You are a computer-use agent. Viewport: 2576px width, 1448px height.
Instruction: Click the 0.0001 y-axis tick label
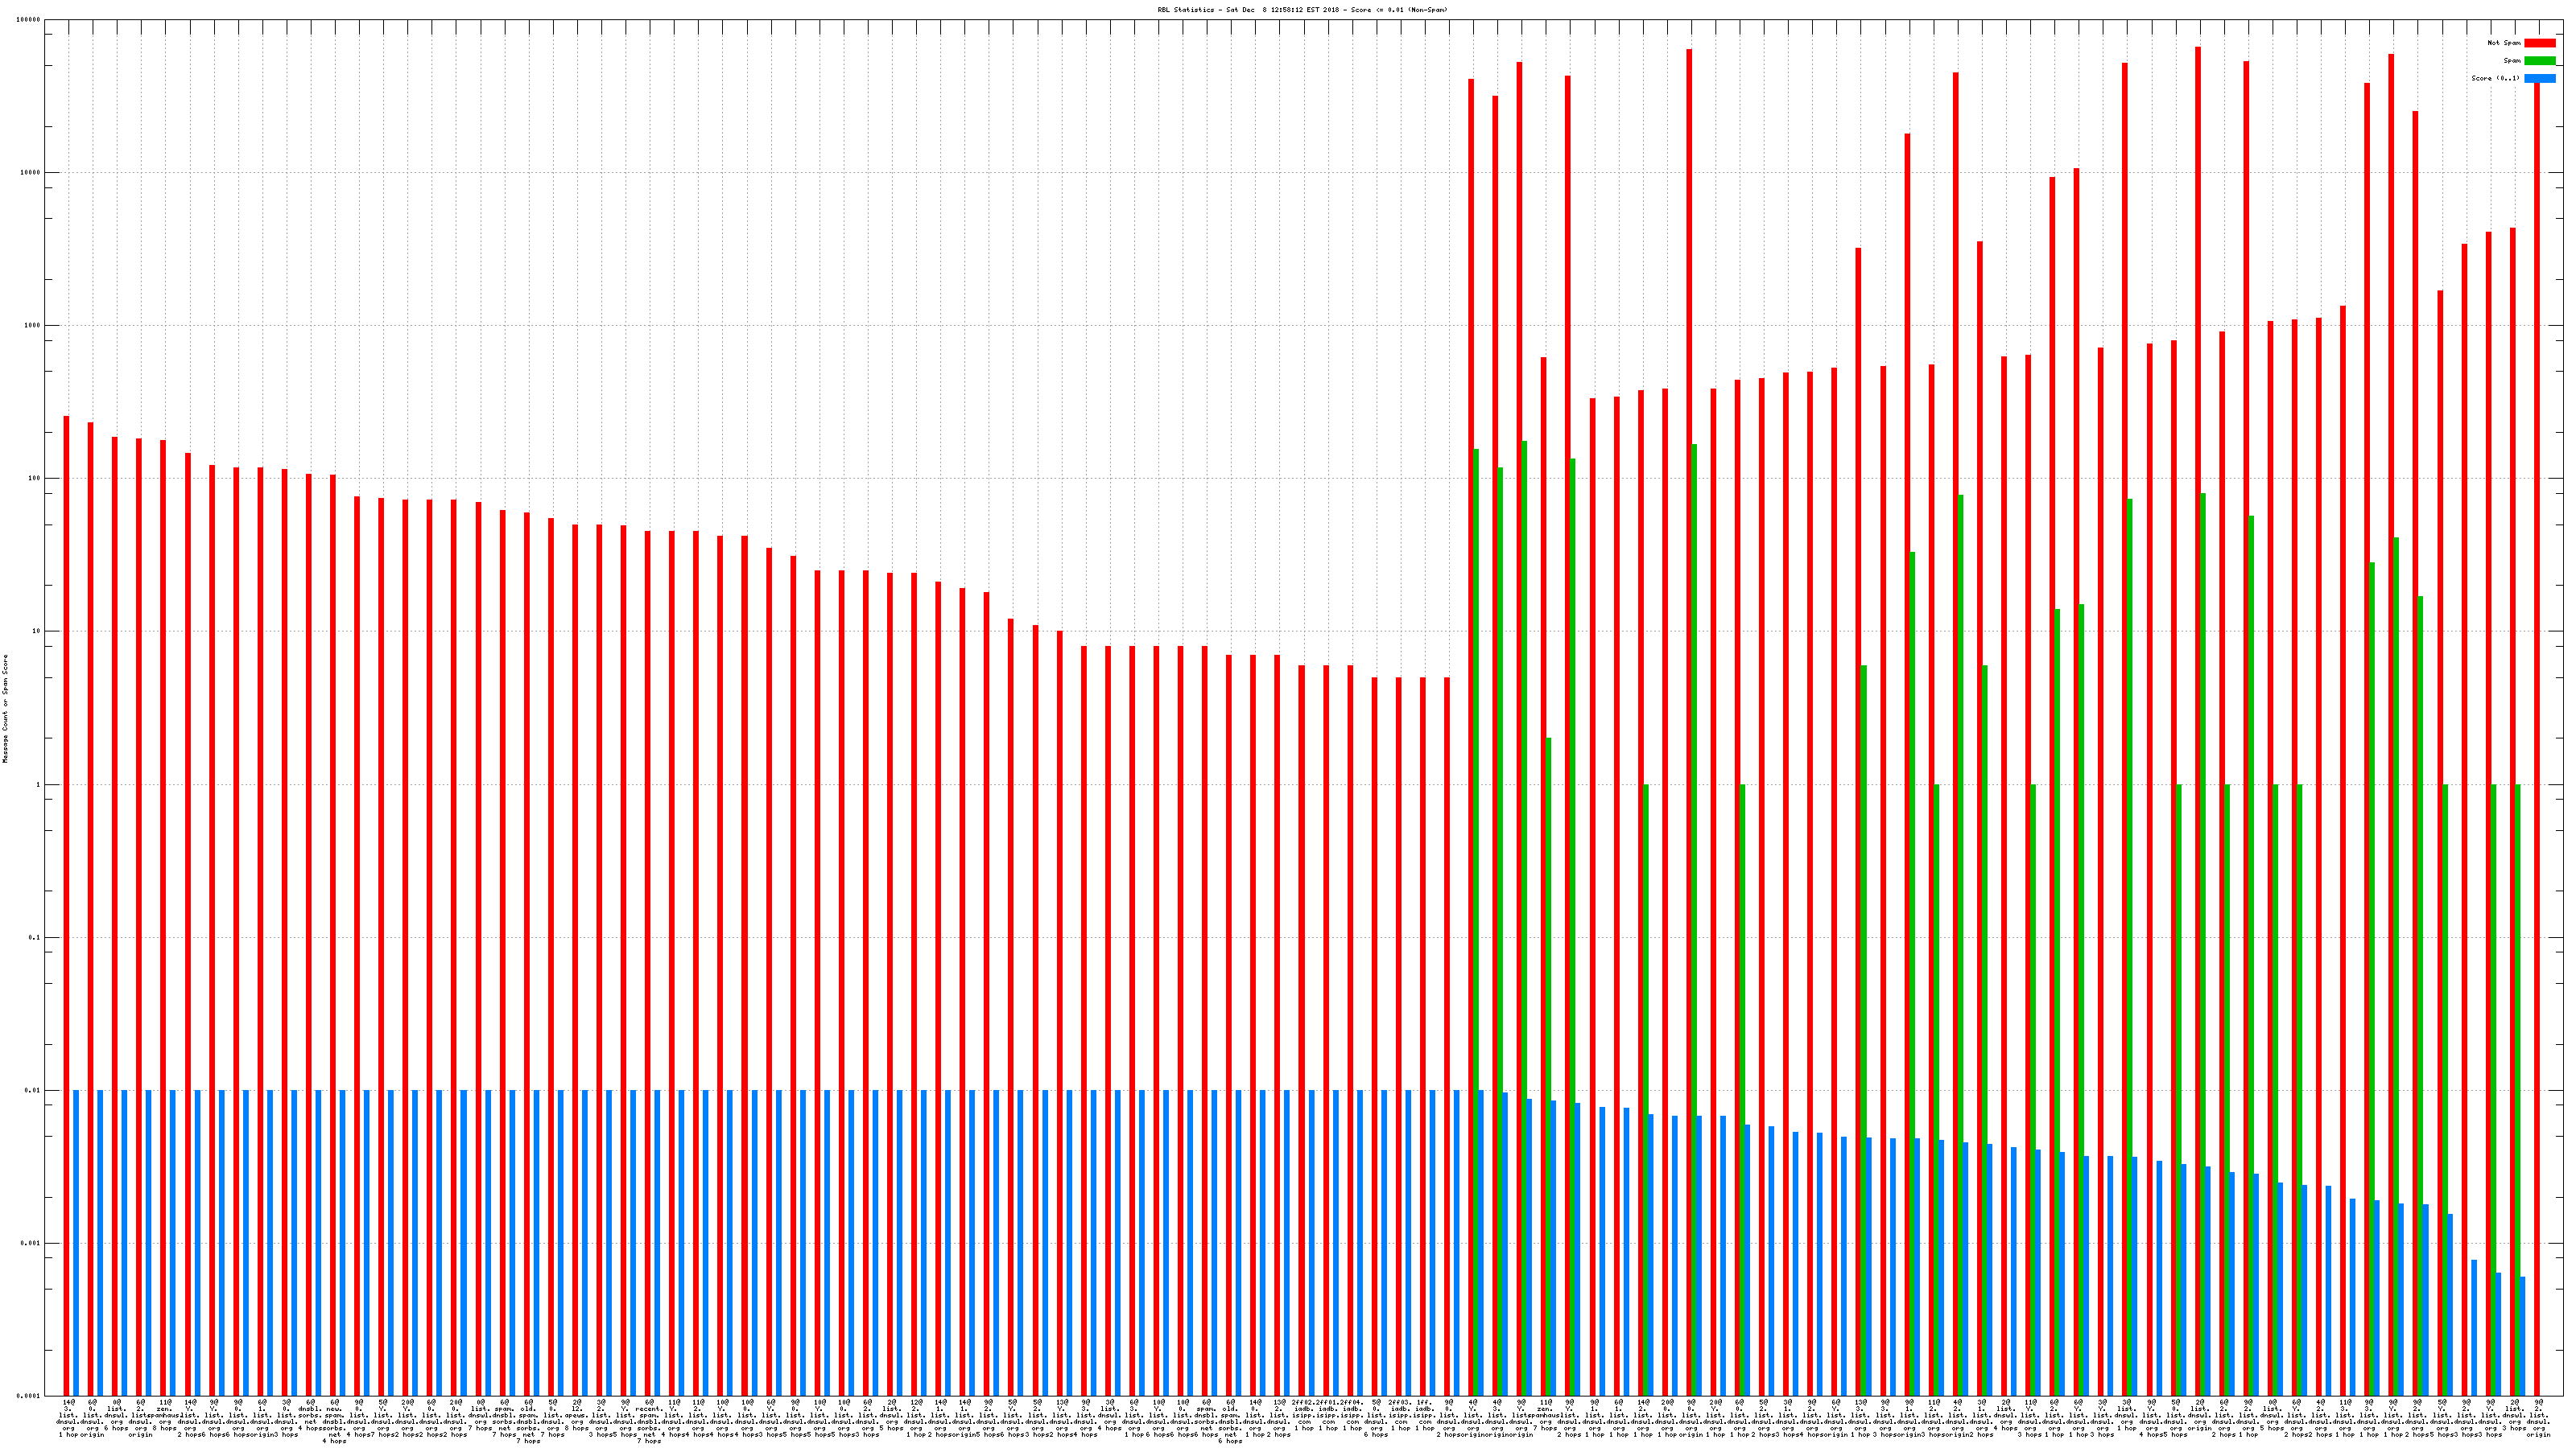click(x=29, y=1396)
